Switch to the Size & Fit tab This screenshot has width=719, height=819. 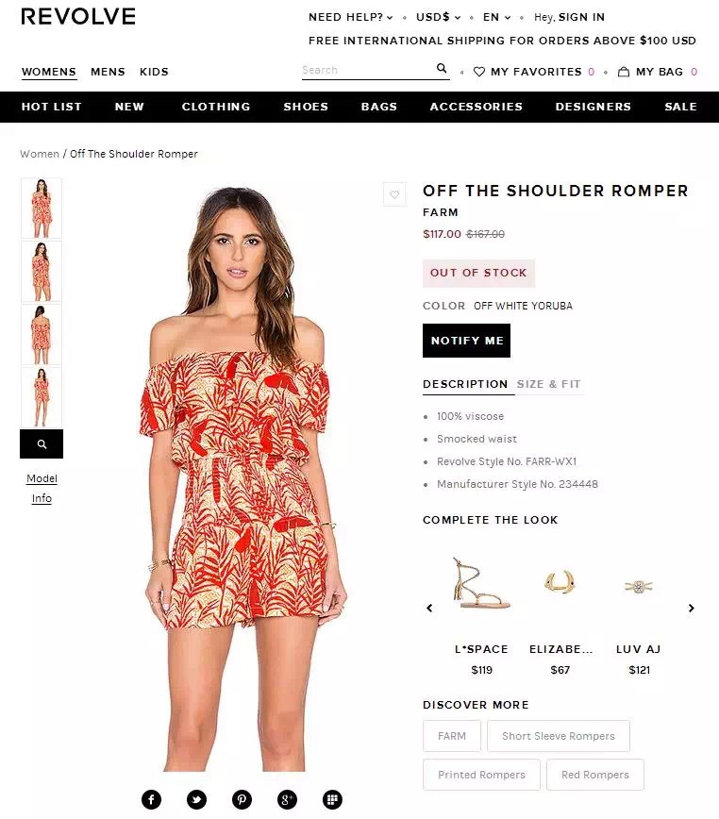coord(549,384)
